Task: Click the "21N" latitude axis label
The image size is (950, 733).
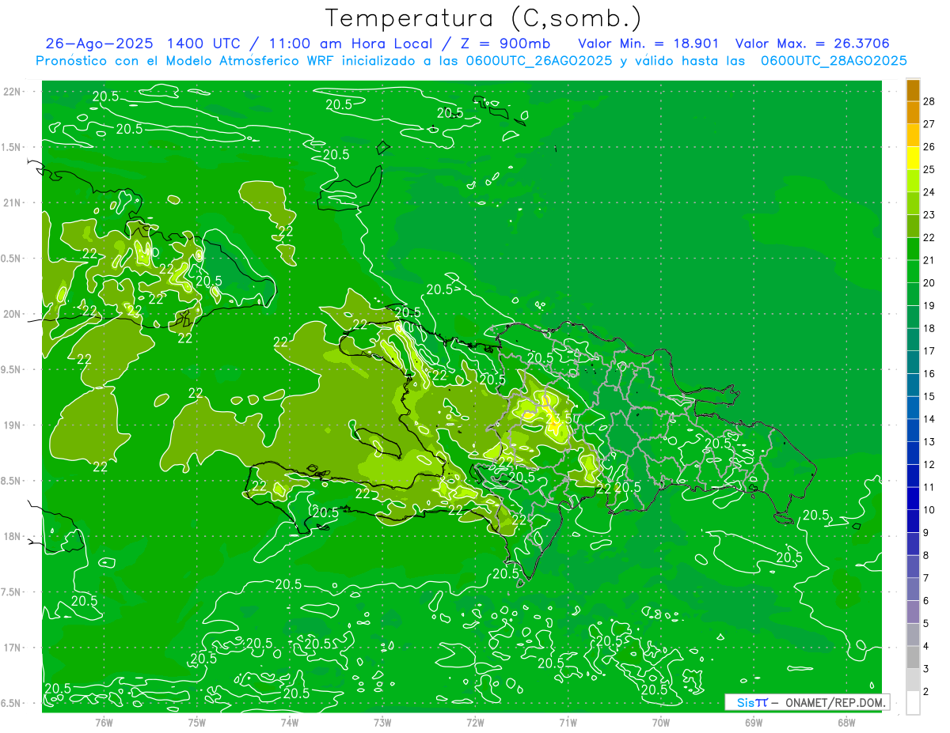Action: pos(12,202)
